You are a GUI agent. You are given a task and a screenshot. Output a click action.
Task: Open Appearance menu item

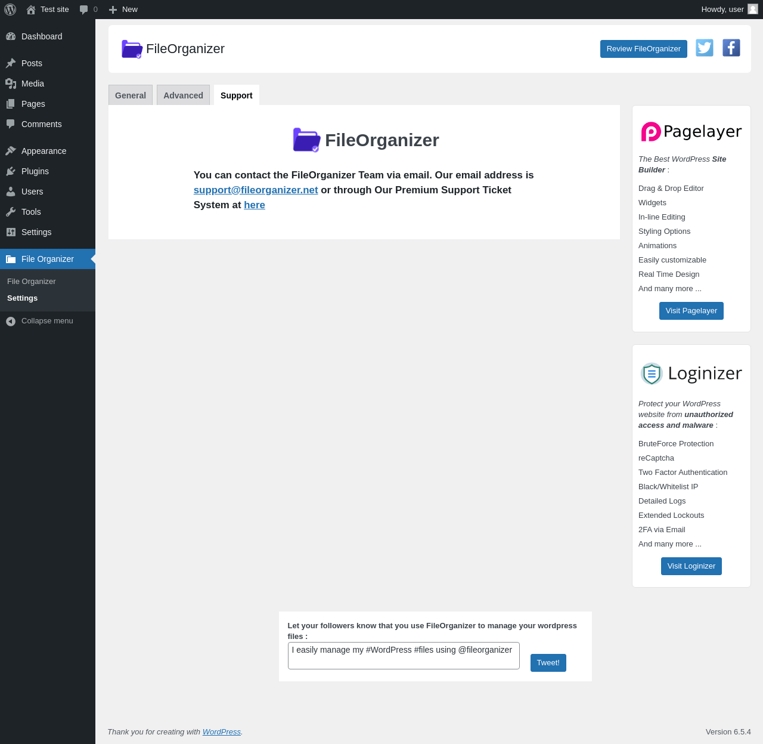pyautogui.click(x=48, y=151)
